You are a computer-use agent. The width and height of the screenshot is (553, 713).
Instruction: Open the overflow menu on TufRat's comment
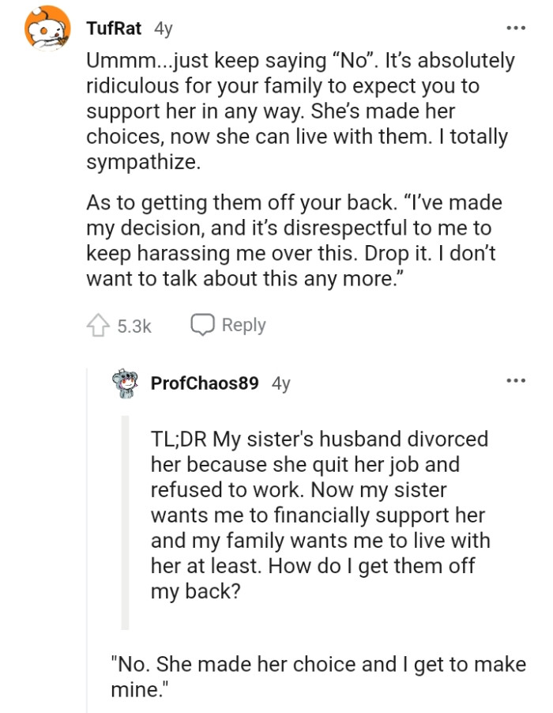516,28
